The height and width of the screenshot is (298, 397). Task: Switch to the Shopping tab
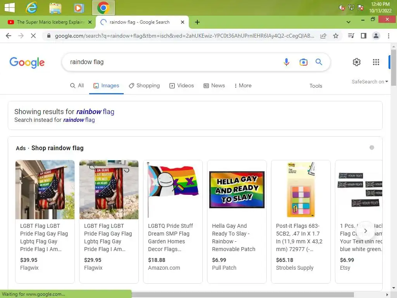[x=144, y=86]
